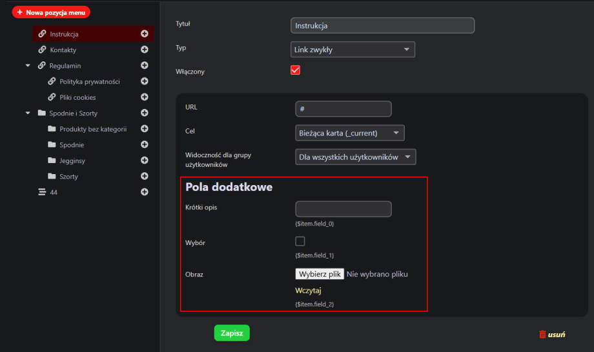Add subitem using plus next to Regulamin
Viewport: 594px width, 352px height.
[145, 66]
